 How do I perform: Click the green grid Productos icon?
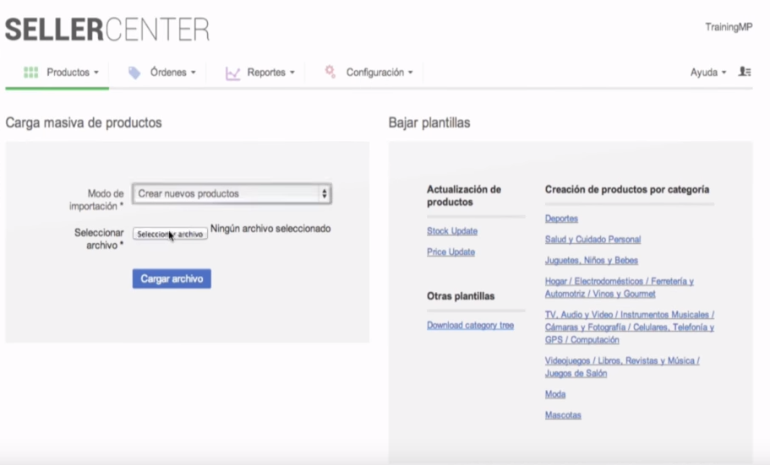(x=31, y=73)
